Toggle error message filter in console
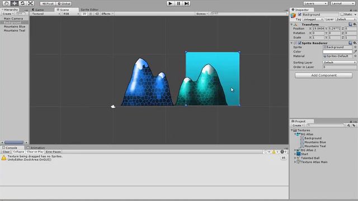358x201 pixels. [284, 151]
